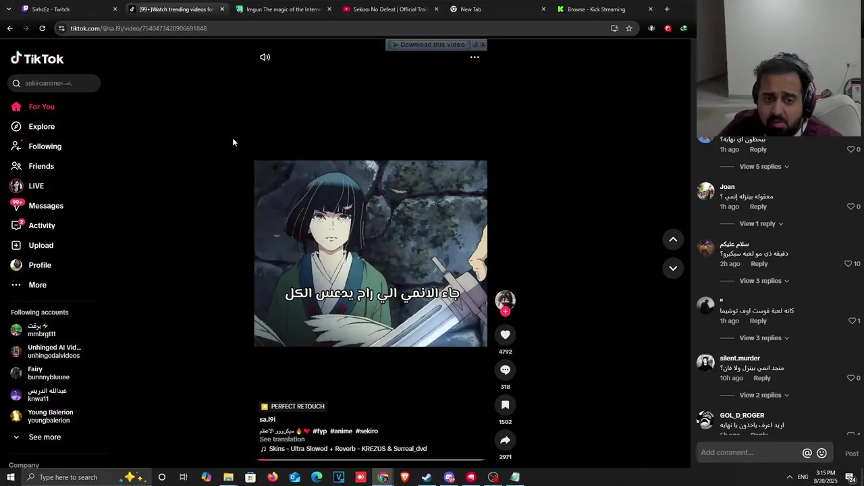Image resolution: width=864 pixels, height=486 pixels.
Task: Show hidden system tray icons
Action: tap(790, 477)
